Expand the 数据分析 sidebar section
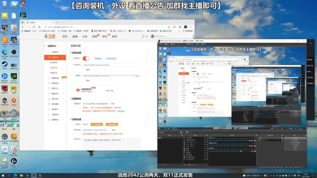This screenshot has height=178, width=317. pyautogui.click(x=63, y=94)
